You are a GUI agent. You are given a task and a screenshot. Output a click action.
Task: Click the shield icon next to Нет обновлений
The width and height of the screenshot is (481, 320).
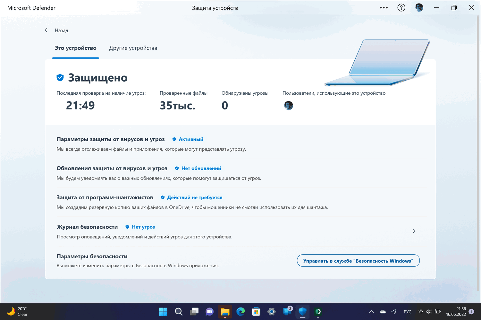(x=177, y=168)
